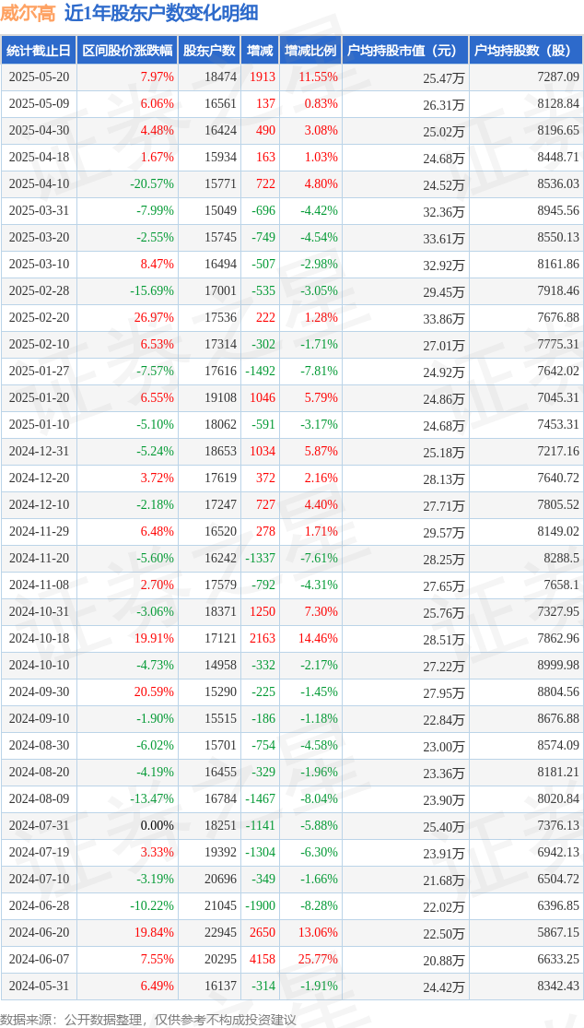Select the 增减比例 column header
584x1028 pixels.
point(310,51)
